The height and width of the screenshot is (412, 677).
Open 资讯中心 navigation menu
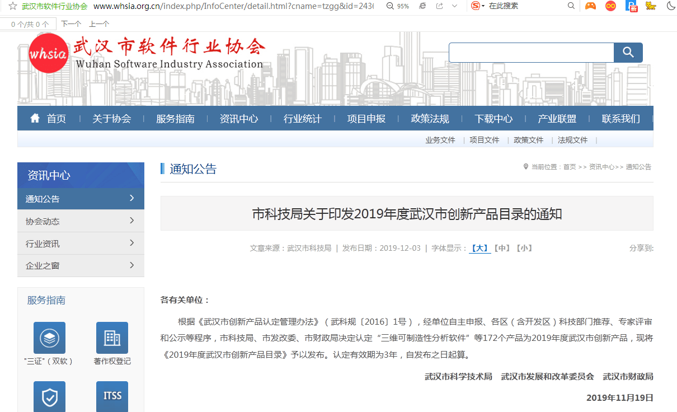[239, 119]
